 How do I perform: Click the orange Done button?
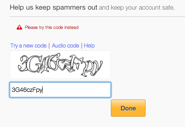coord(128,108)
